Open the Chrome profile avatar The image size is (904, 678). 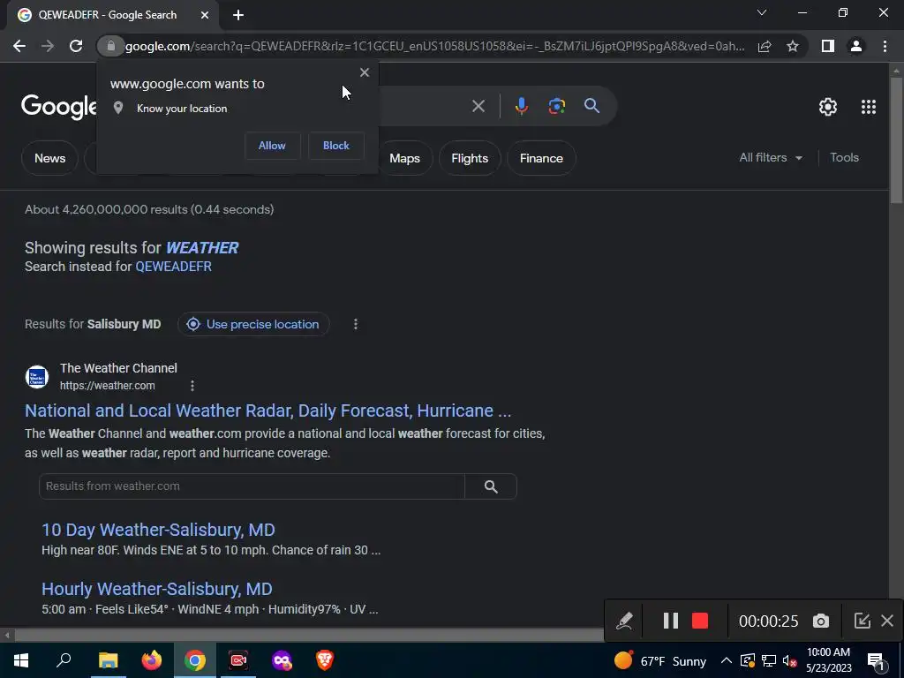856,46
